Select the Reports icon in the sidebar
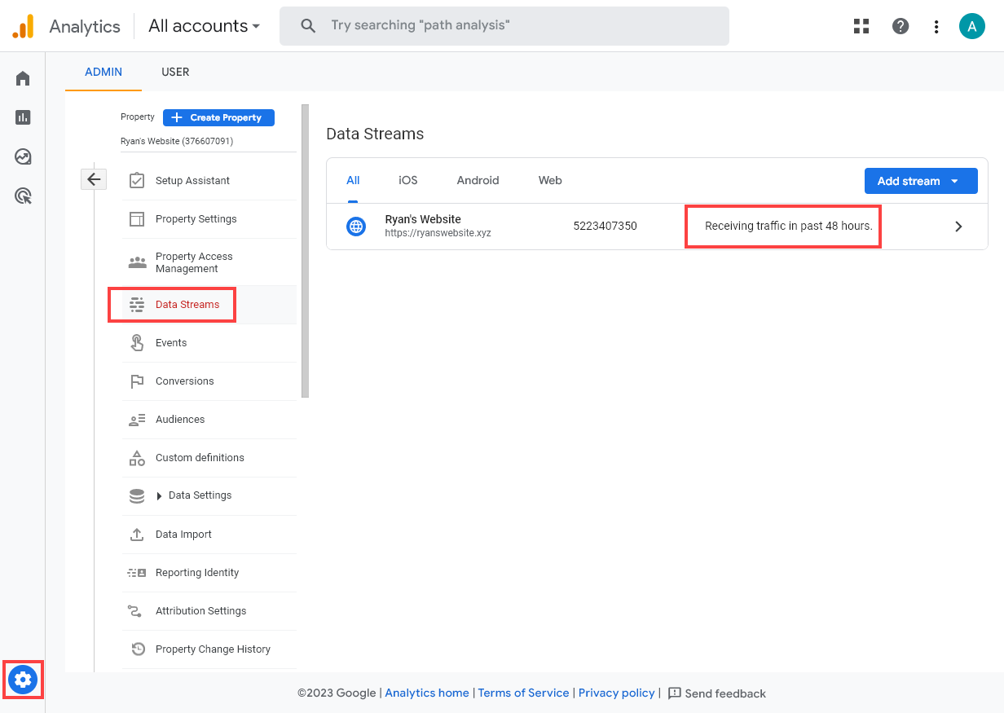The image size is (1004, 713). pyautogui.click(x=22, y=117)
